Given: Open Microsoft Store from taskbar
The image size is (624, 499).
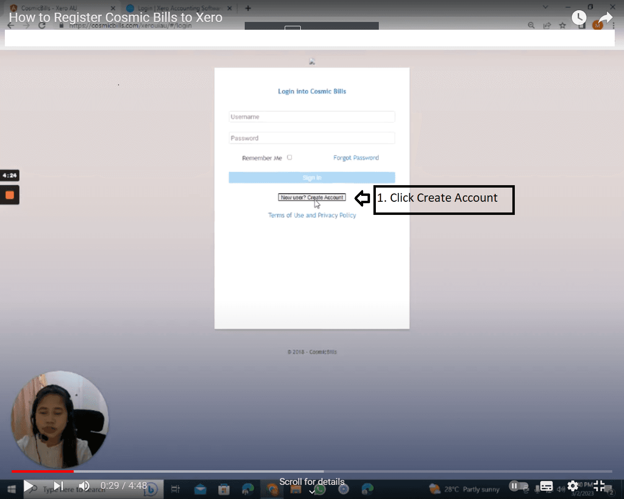Looking at the screenshot, I should point(224,489).
